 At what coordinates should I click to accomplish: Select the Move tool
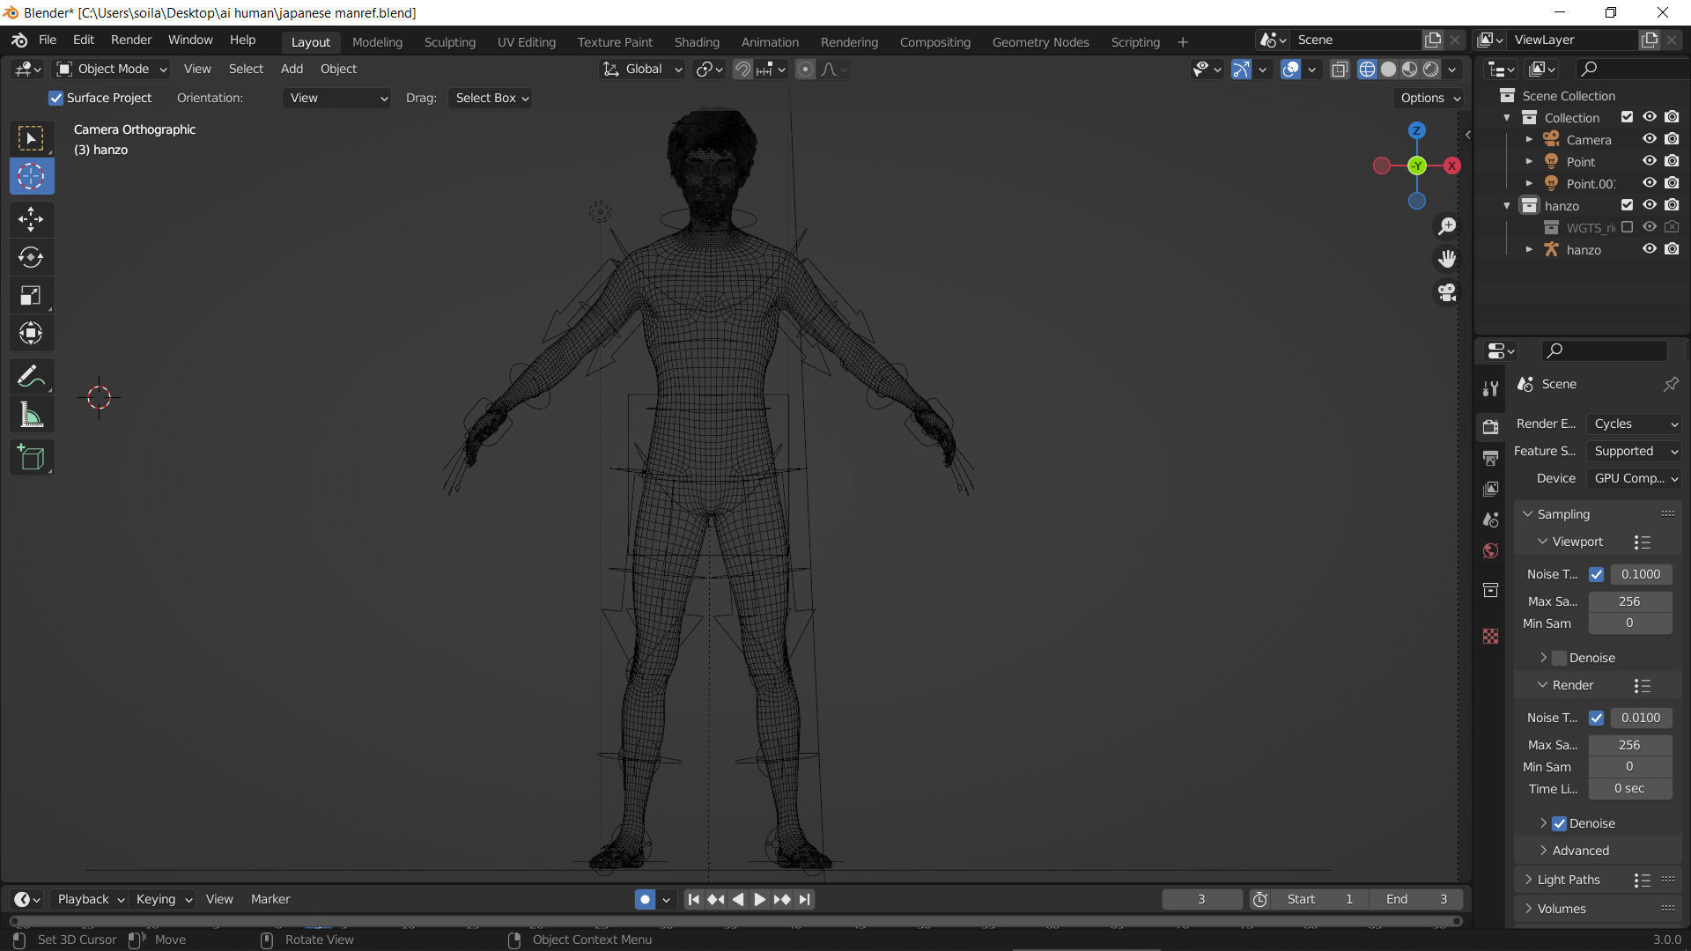31,218
